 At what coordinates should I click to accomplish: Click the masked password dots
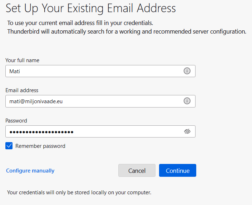pos(41,132)
